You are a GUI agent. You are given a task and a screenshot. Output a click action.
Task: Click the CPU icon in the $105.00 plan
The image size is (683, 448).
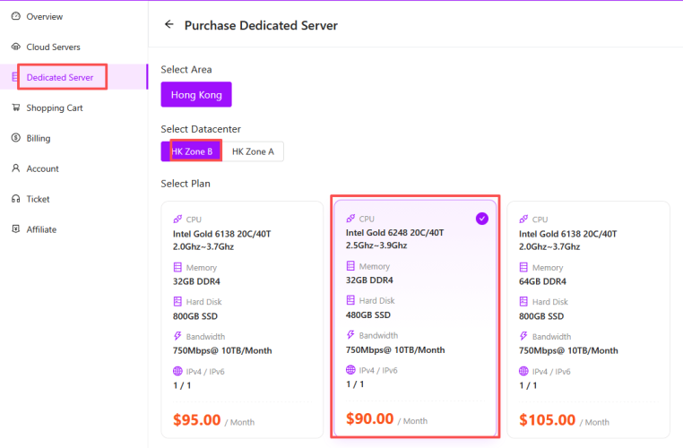(x=523, y=219)
